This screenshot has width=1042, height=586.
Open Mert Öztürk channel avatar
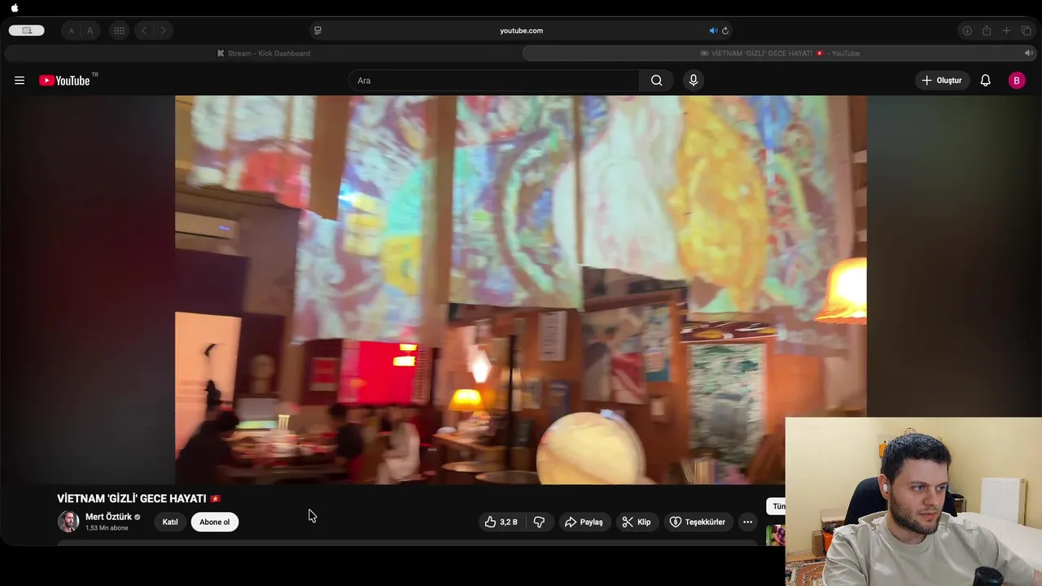68,522
